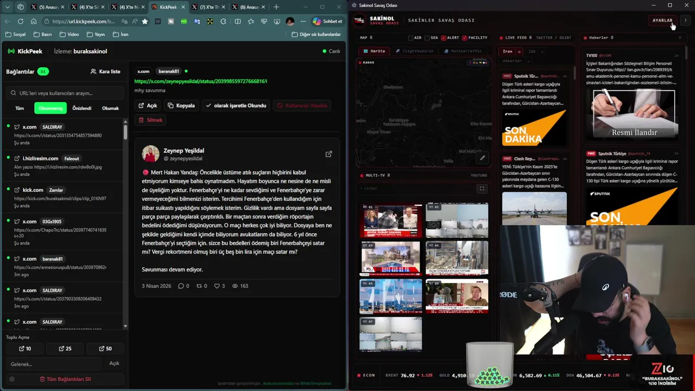
Task: Click the Açık open-link button
Action: [x=147, y=105]
